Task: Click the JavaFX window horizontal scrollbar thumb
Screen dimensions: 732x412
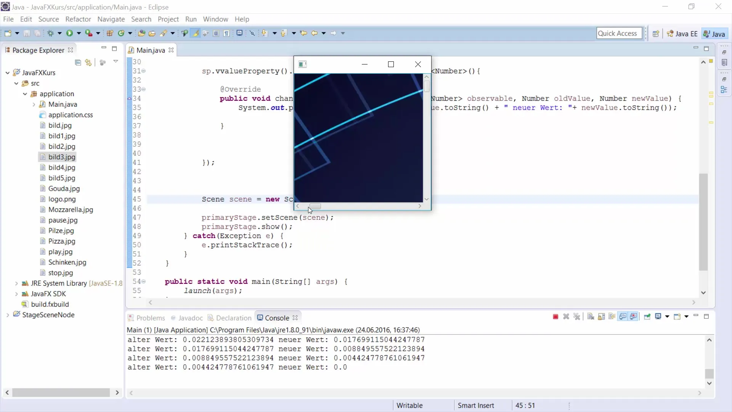Action: [x=315, y=206]
